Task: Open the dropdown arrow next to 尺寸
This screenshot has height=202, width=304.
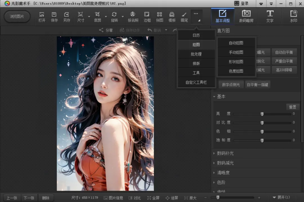Action: pyautogui.click(x=89, y=17)
